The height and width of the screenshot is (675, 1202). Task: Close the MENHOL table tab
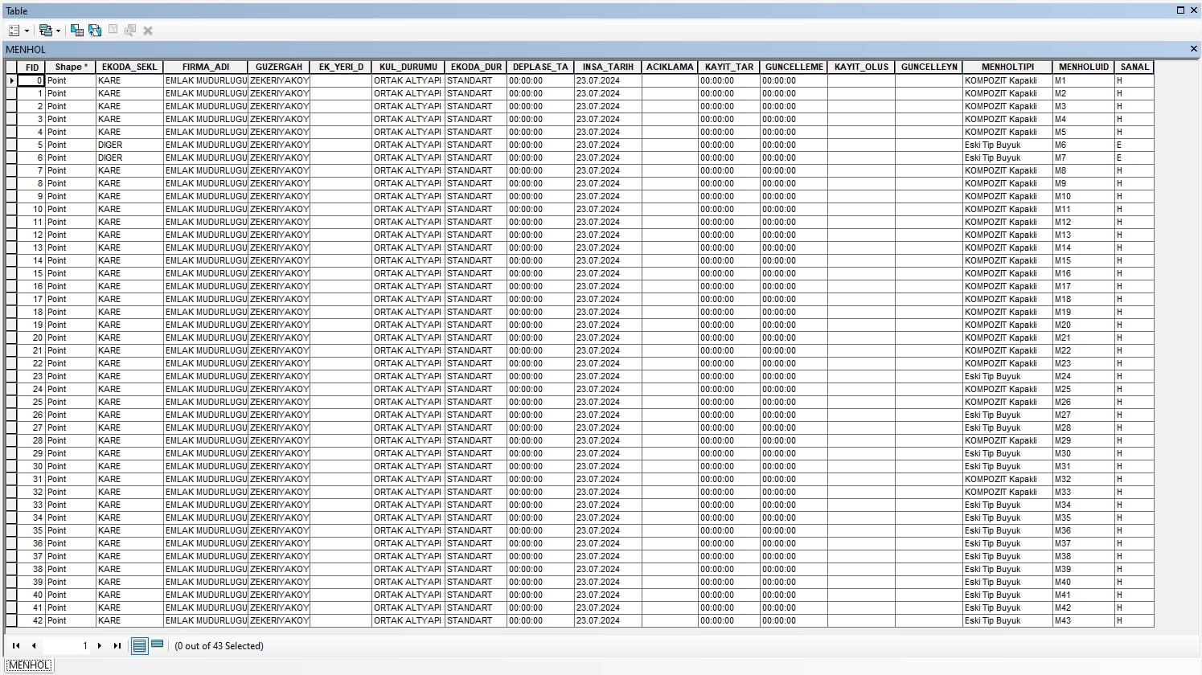coord(1193,49)
